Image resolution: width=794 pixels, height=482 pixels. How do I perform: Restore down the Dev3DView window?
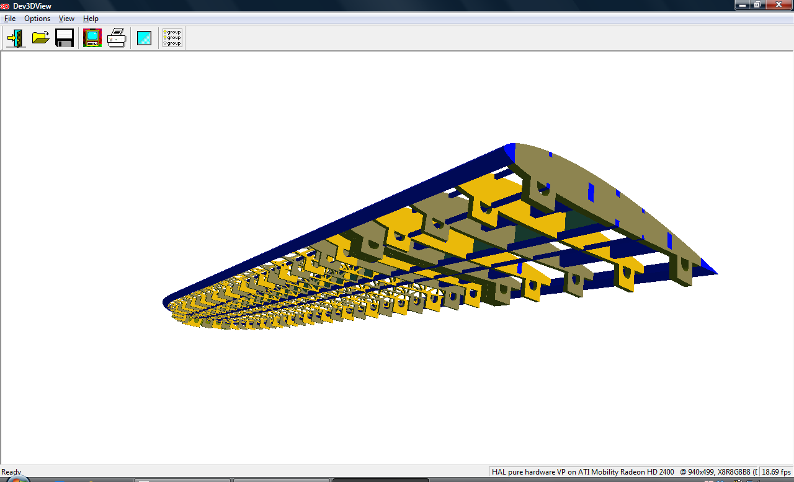tap(757, 5)
